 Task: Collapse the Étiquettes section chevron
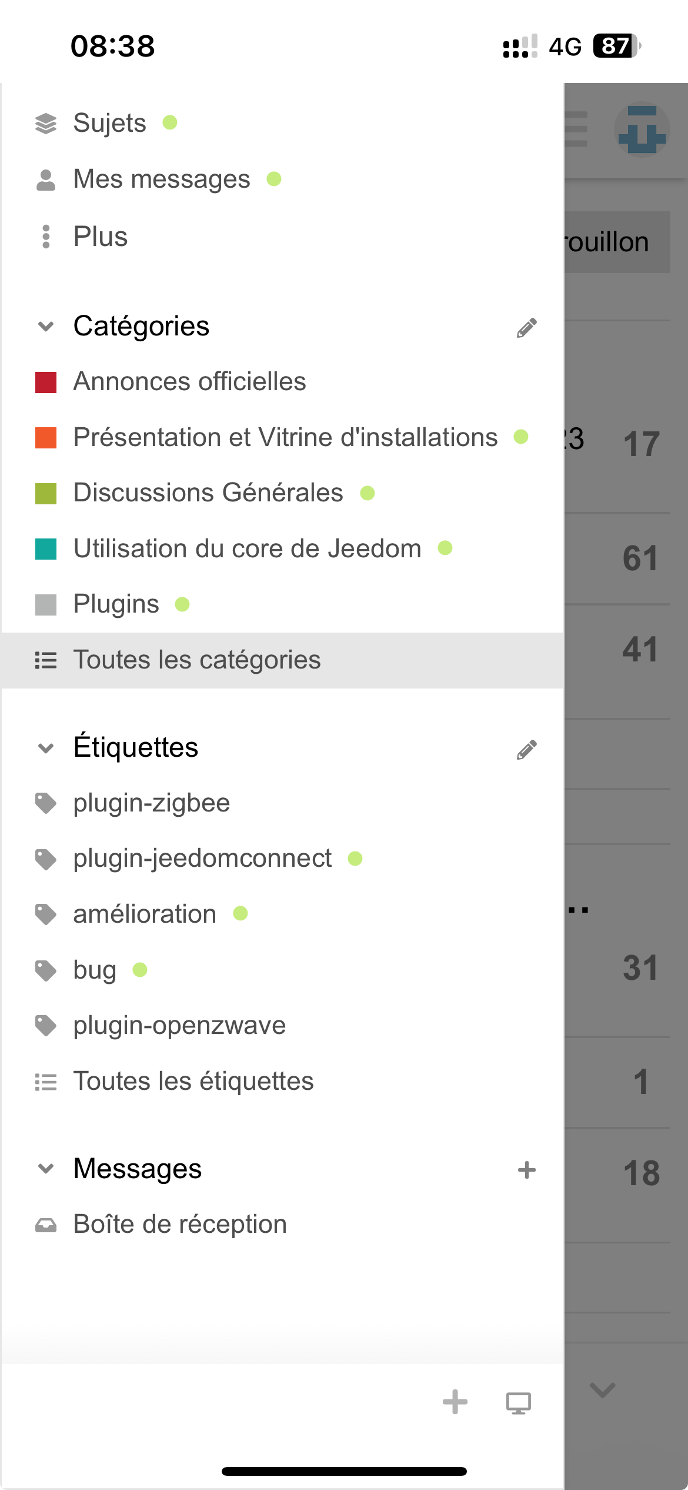tap(46, 748)
